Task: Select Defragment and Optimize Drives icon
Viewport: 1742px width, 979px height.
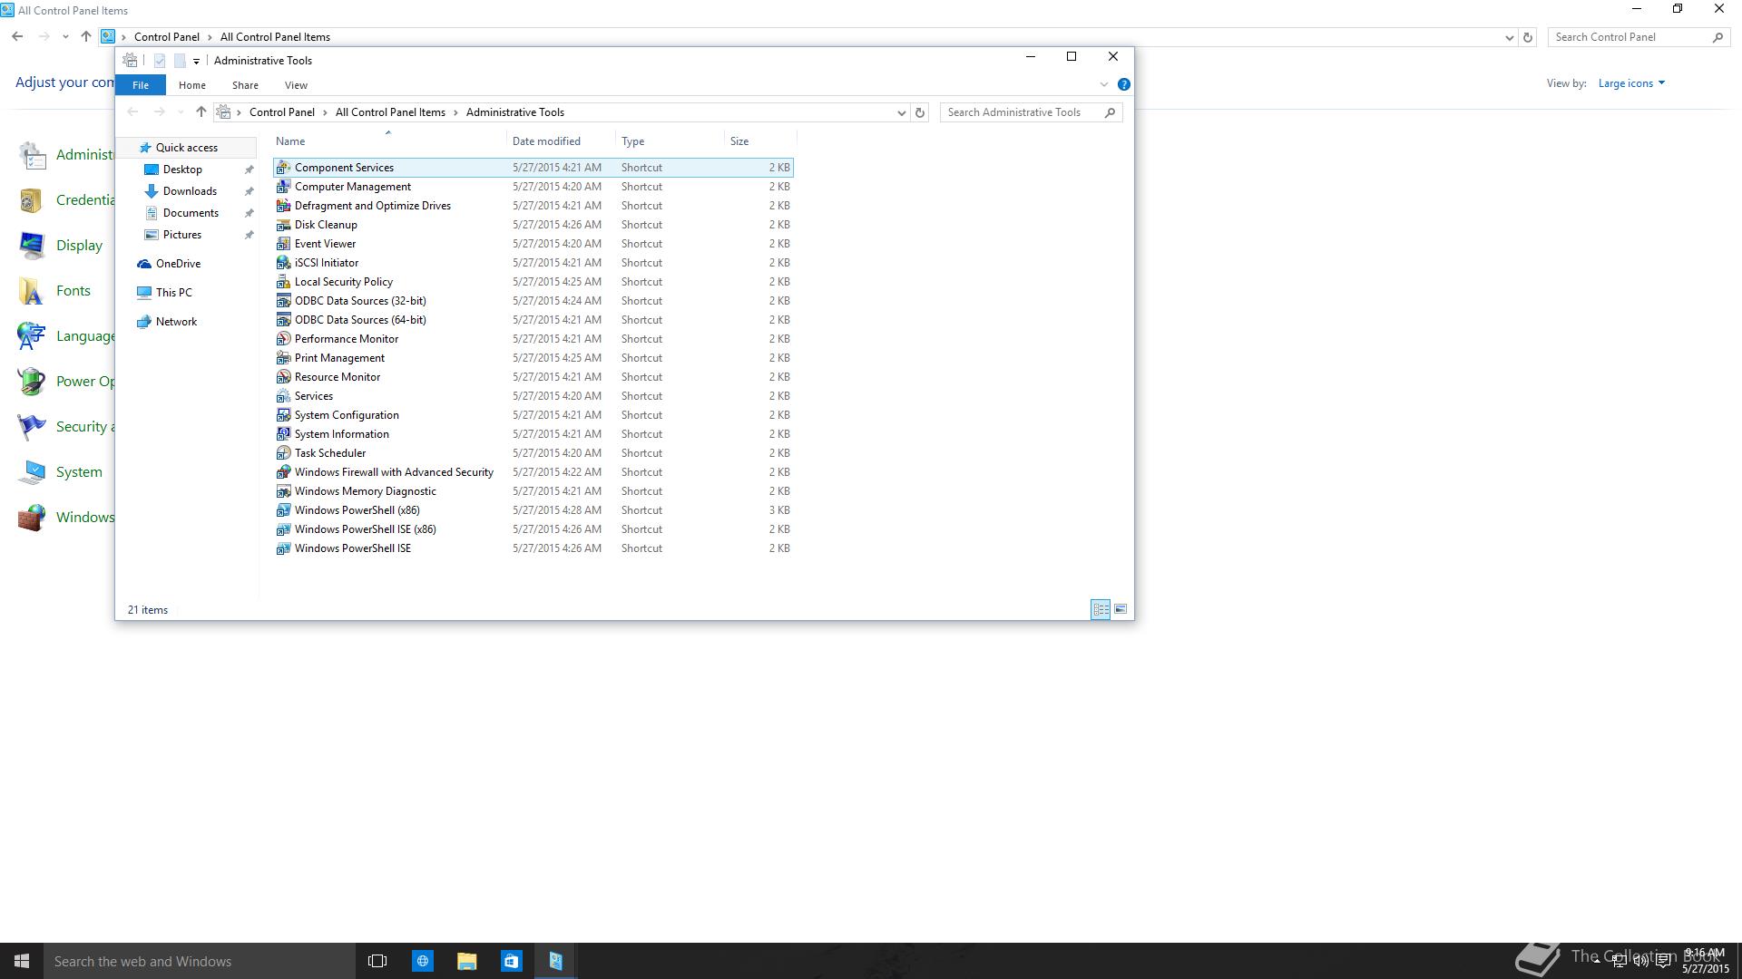Action: point(283,206)
